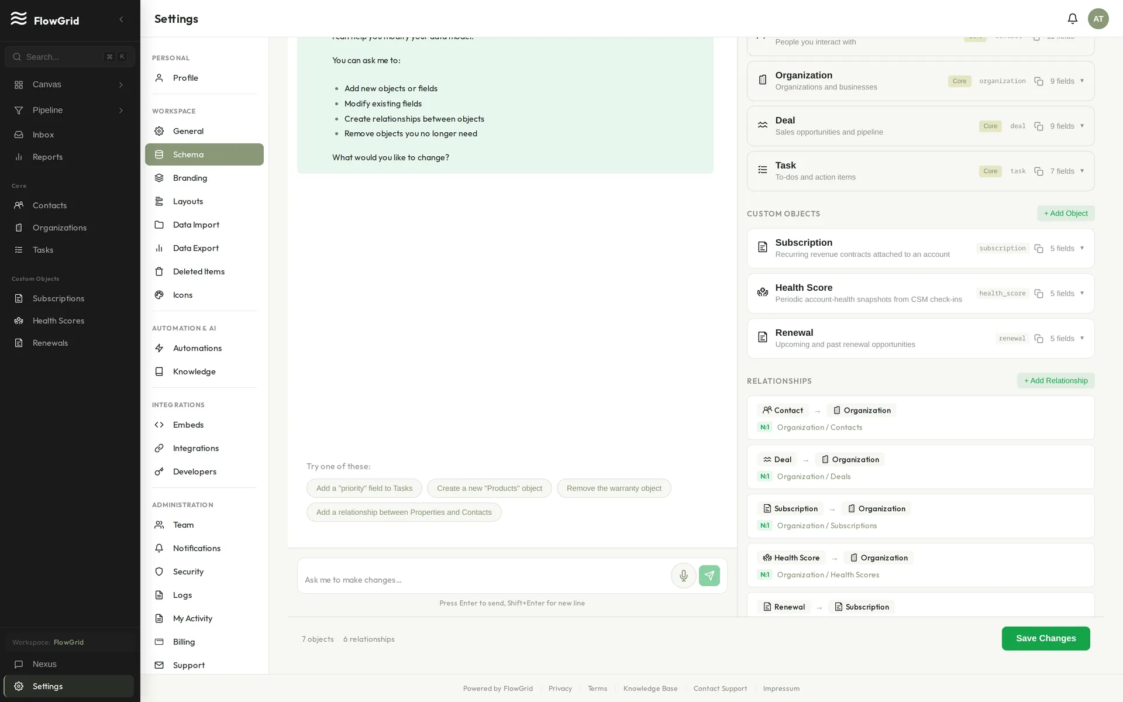
Task: Choose Properties and Contacts relationship suggestion
Action: tap(404, 512)
